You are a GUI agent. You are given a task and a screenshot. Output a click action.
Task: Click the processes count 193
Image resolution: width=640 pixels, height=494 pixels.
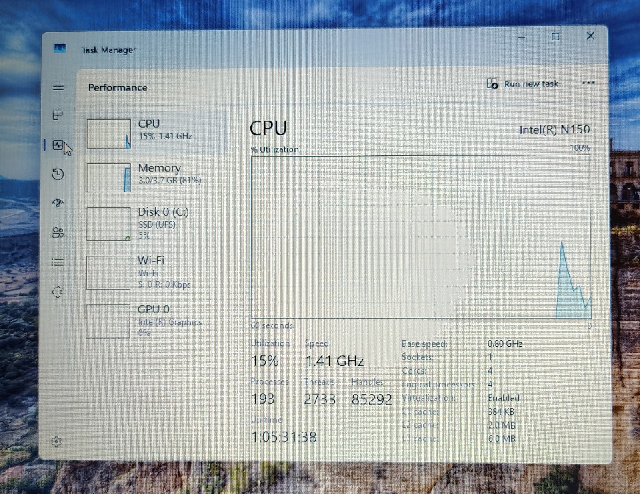pyautogui.click(x=263, y=399)
